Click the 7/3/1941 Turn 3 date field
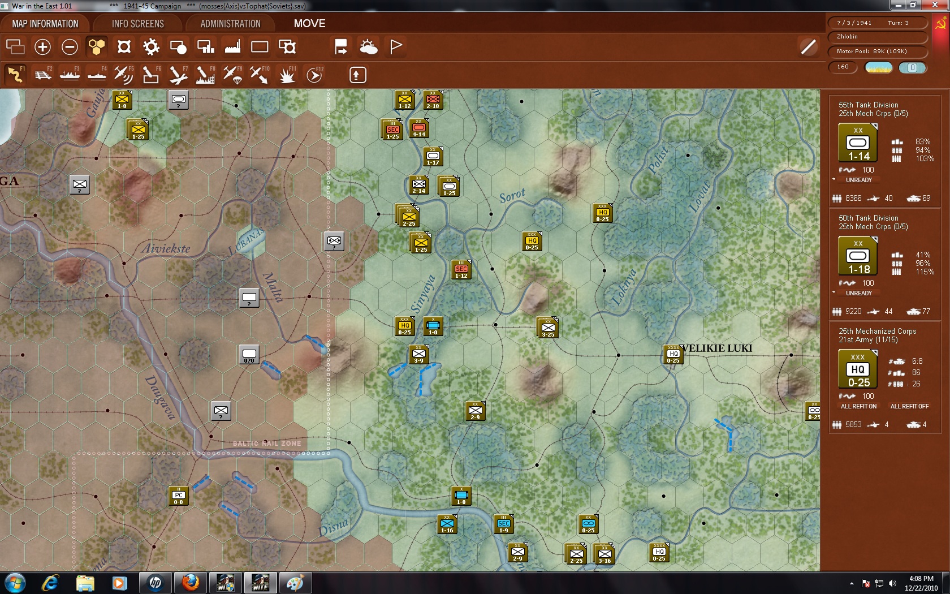Image resolution: width=950 pixels, height=594 pixels. click(878, 23)
